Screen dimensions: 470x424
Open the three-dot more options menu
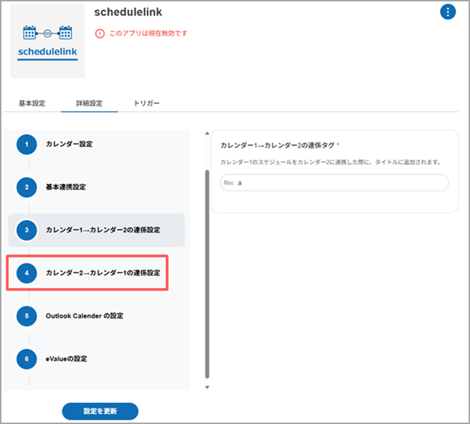[x=447, y=12]
